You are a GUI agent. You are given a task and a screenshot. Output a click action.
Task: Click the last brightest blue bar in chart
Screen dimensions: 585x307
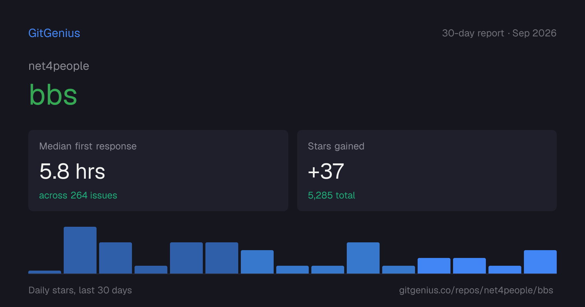click(x=540, y=262)
